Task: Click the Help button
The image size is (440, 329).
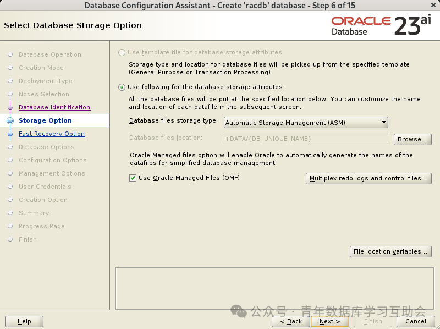Action: tap(24, 321)
